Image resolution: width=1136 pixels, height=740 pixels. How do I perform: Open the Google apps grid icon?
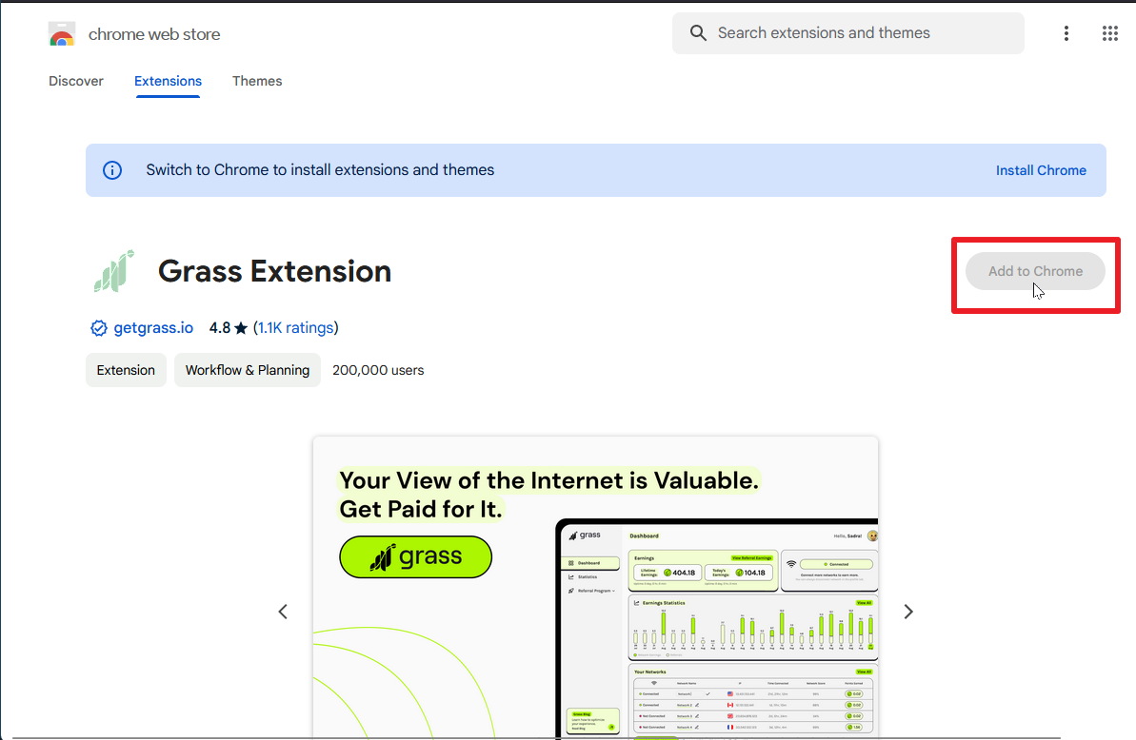1109,33
